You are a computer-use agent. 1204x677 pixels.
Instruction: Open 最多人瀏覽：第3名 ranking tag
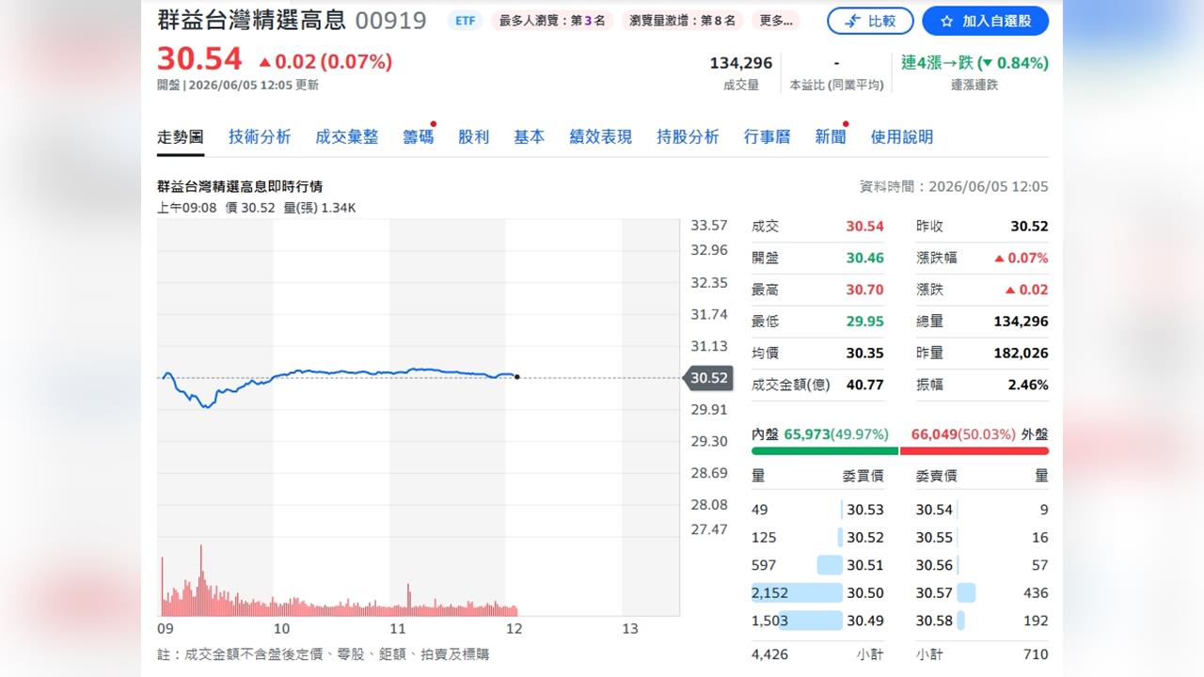(x=552, y=21)
